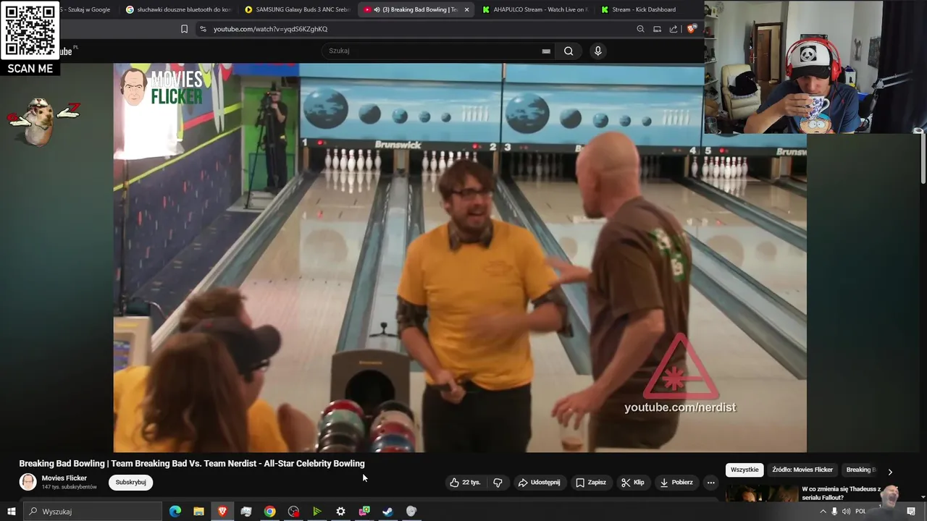The width and height of the screenshot is (927, 521).
Task: Open Steam from taskbar
Action: 387,512
